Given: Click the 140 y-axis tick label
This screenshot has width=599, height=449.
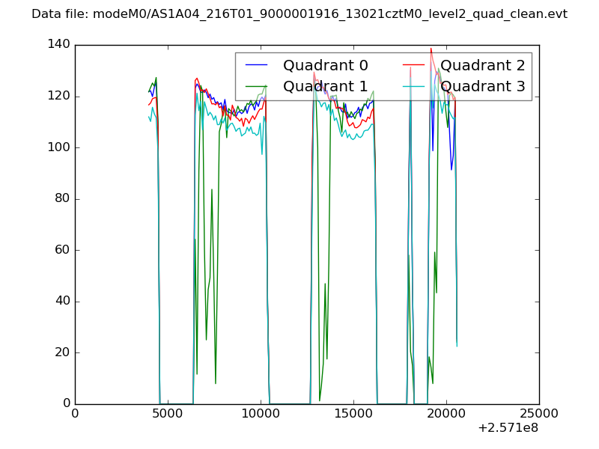Looking at the screenshot, I should coord(58,45).
